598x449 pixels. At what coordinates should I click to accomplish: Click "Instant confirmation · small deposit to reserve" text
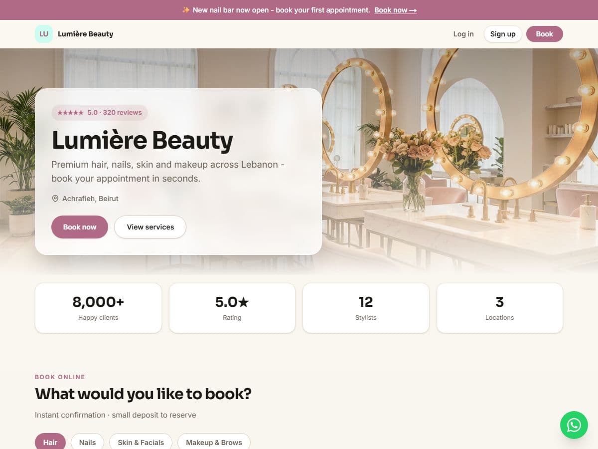click(116, 415)
